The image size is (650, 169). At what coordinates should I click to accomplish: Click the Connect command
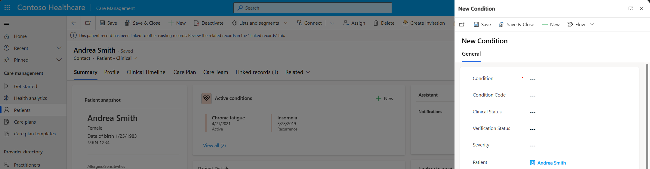coord(309,23)
